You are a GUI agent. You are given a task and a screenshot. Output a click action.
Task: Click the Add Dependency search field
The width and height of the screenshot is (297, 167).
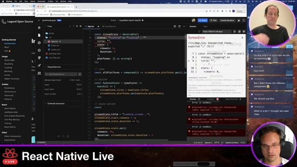61,74
